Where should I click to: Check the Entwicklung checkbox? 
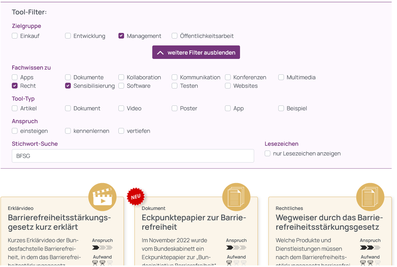coord(68,36)
